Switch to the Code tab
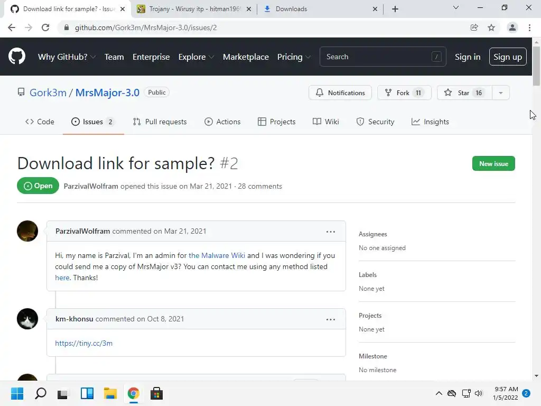The image size is (541, 406). pyautogui.click(x=40, y=122)
